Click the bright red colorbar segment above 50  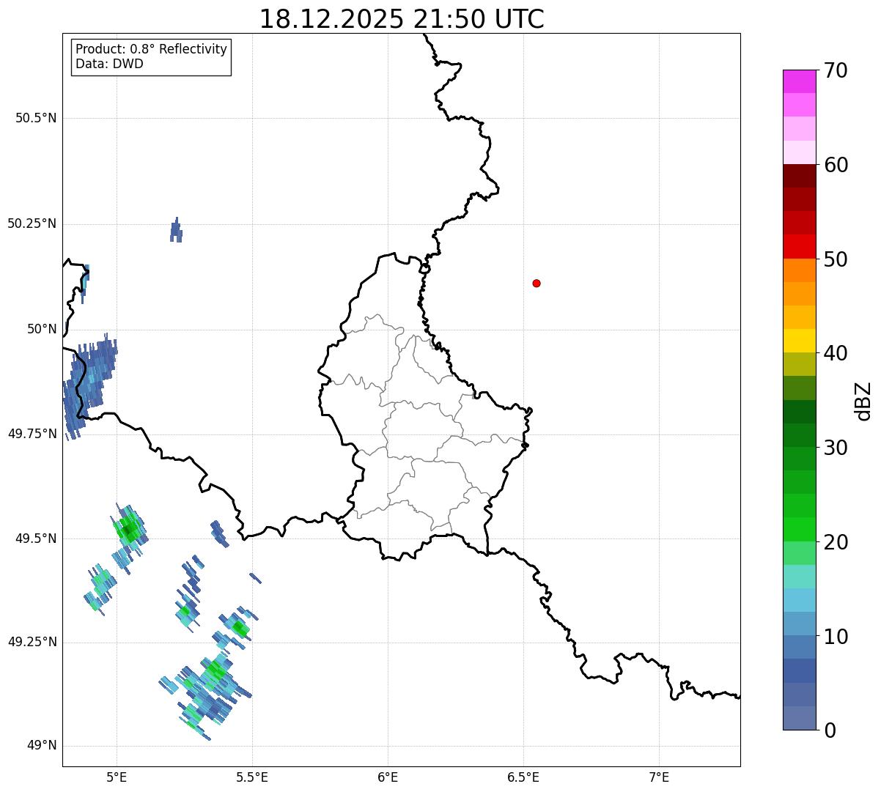tap(799, 246)
